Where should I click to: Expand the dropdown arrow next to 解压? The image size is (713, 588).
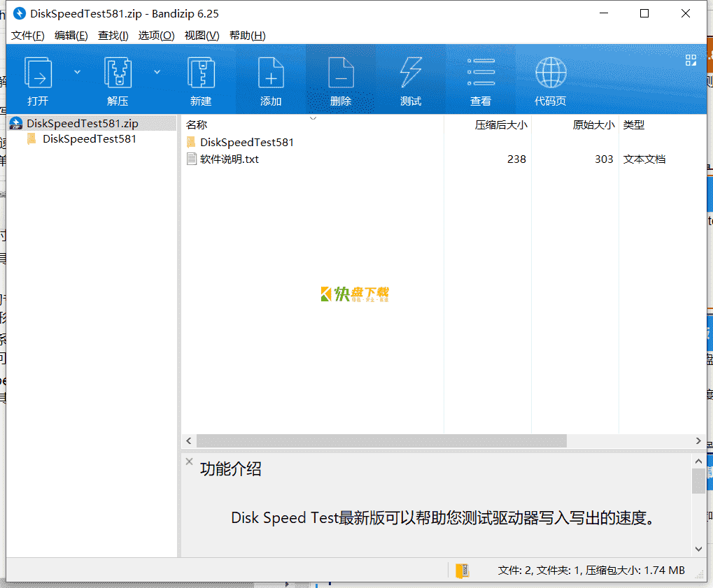tap(157, 72)
